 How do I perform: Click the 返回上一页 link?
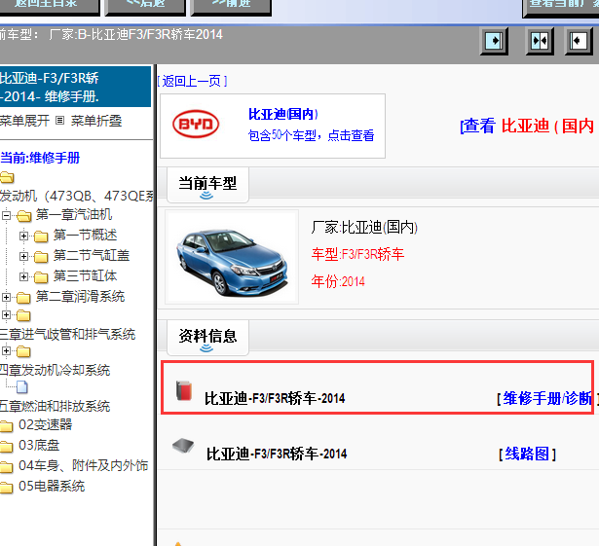pyautogui.click(x=193, y=81)
